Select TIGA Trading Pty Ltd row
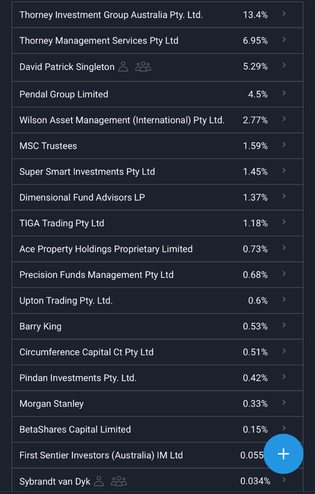Screen dimensions: 315x494 point(62,223)
